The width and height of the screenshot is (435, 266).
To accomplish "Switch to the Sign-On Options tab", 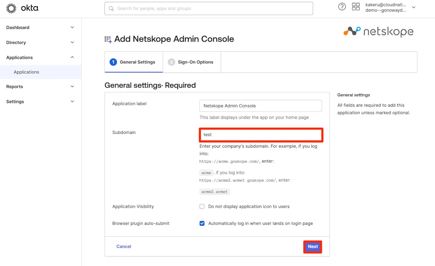I will (192, 62).
